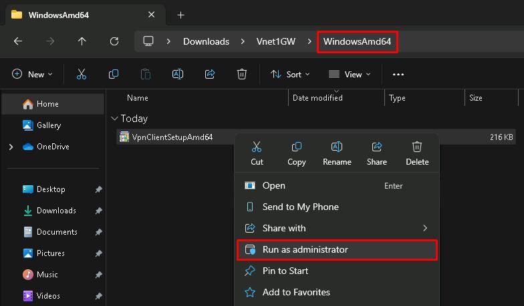This screenshot has width=524, height=306.
Task: Open the New dropdown menu
Action: pyautogui.click(x=32, y=75)
